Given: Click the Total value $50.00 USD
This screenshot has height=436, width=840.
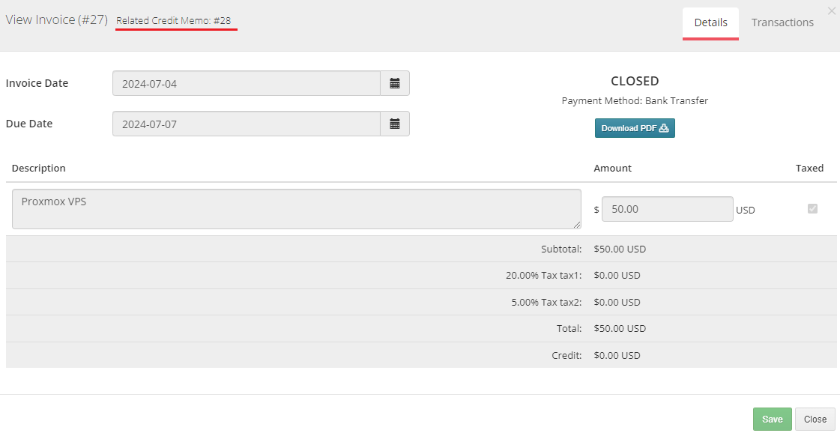Looking at the screenshot, I should [x=620, y=328].
